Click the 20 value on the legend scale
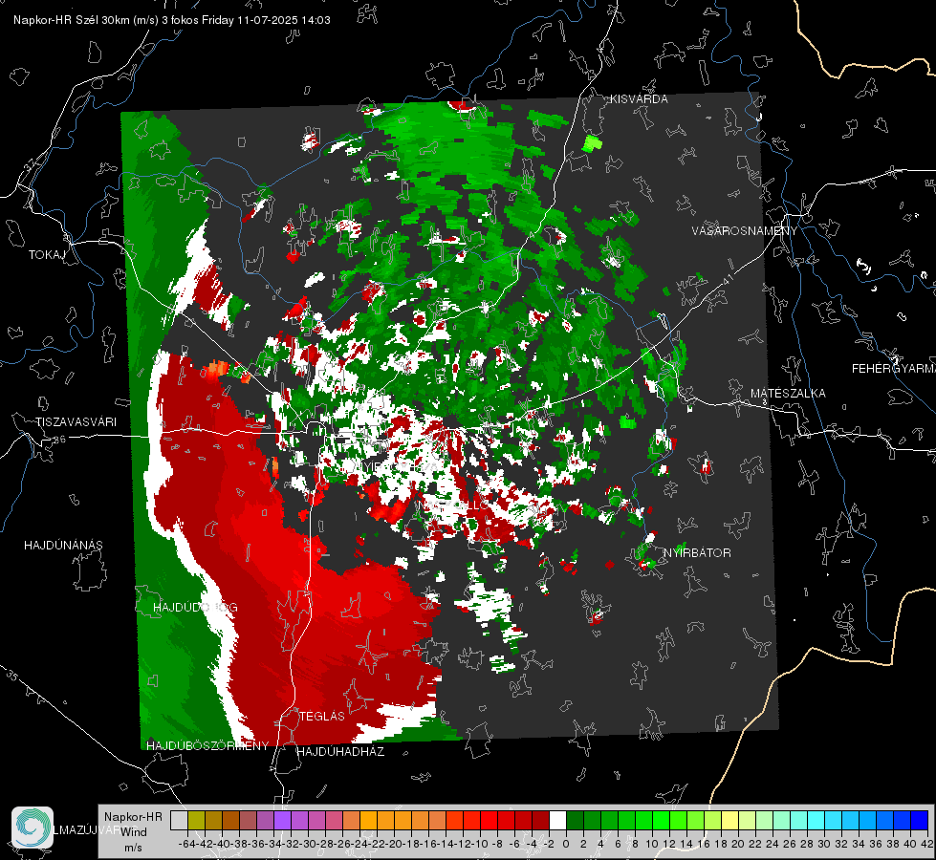 pyautogui.click(x=738, y=845)
